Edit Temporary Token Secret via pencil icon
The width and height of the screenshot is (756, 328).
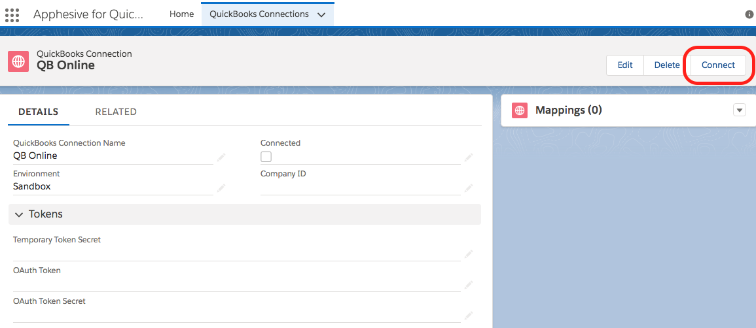tap(469, 254)
